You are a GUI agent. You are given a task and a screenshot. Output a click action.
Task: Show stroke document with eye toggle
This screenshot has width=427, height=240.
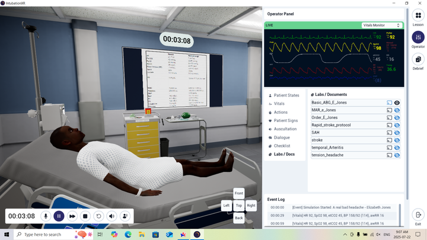click(397, 140)
